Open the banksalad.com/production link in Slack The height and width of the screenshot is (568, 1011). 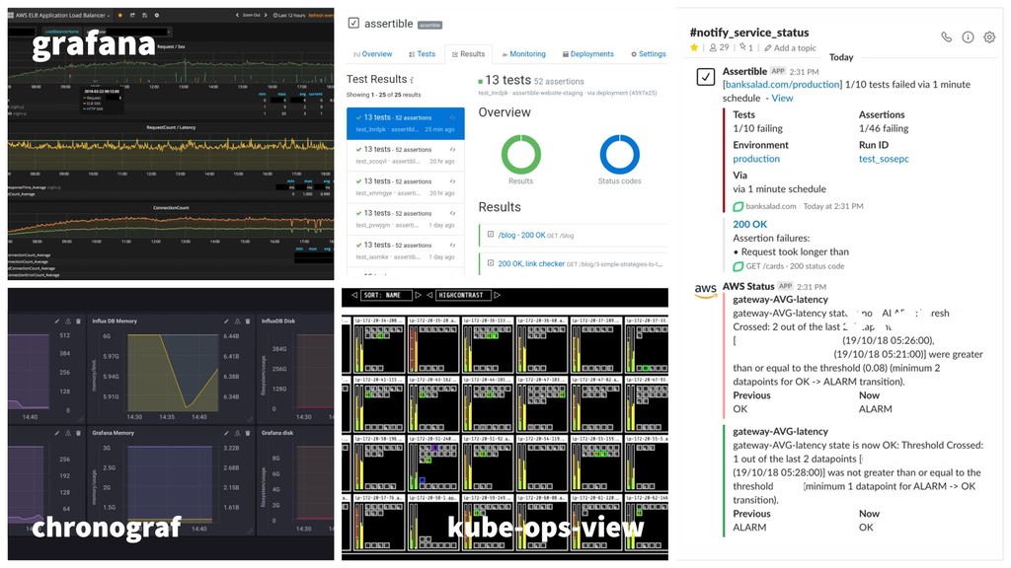pyautogui.click(x=782, y=85)
